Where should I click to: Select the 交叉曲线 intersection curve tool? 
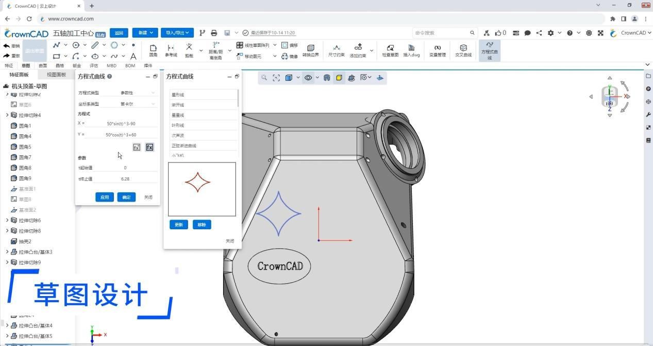point(463,50)
